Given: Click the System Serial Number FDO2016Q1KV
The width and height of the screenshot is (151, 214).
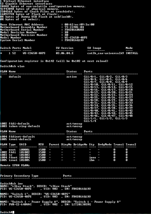Looking at the screenshot, I should click(x=74, y=40).
